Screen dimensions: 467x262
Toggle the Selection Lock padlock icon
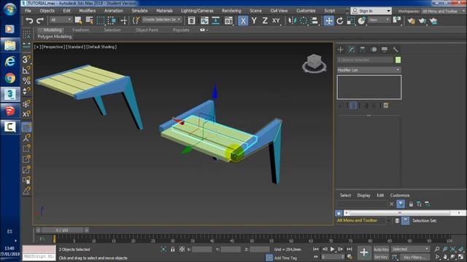(x=172, y=249)
